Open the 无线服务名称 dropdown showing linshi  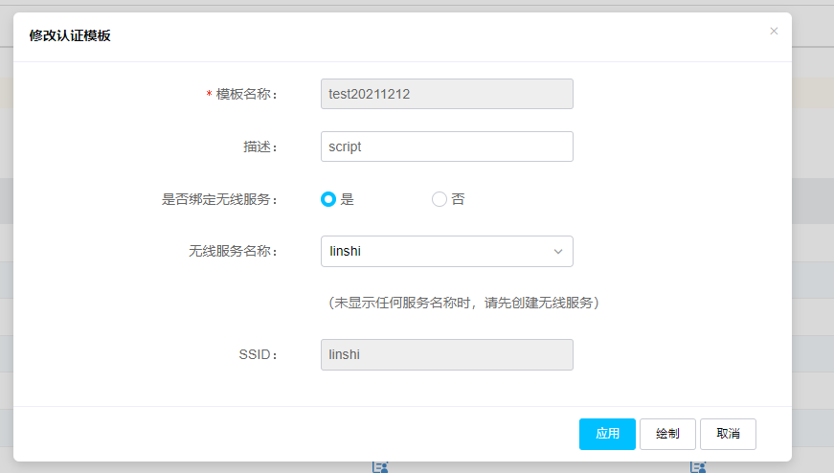[x=446, y=252]
